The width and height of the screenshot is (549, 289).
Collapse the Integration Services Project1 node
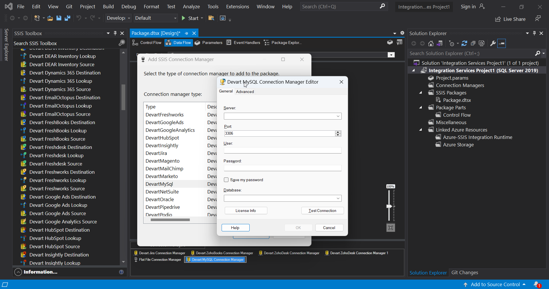[413, 70]
